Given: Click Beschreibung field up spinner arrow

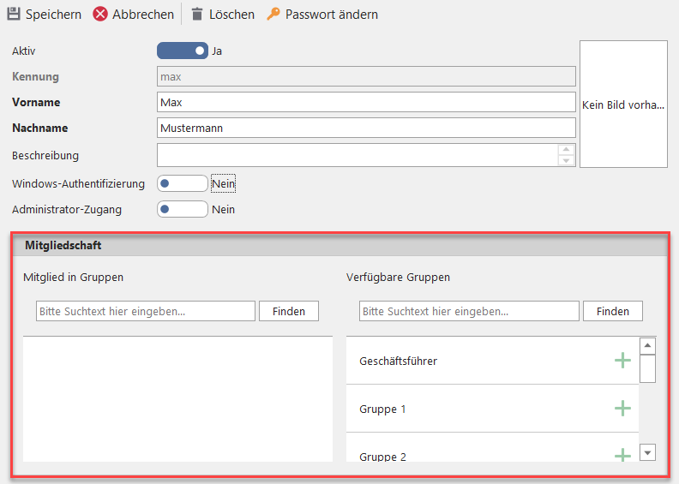Looking at the screenshot, I should click(566, 150).
